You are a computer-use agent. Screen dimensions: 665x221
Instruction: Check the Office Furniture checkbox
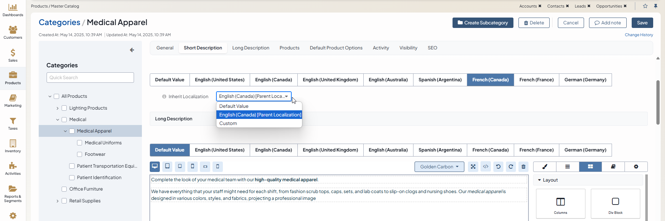[64, 189]
